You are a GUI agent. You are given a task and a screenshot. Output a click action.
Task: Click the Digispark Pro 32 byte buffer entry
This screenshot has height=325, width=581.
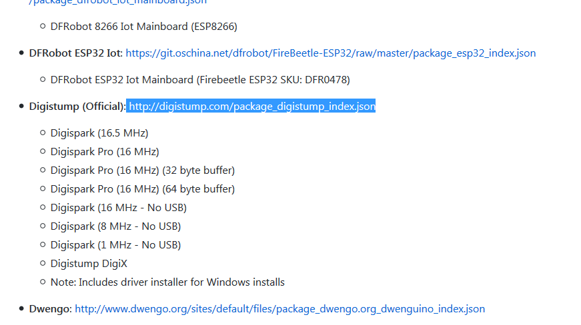coord(143,170)
